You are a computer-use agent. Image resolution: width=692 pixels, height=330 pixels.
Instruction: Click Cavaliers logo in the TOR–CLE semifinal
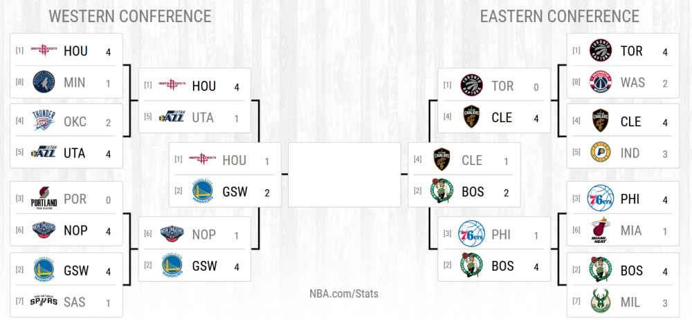tap(473, 117)
